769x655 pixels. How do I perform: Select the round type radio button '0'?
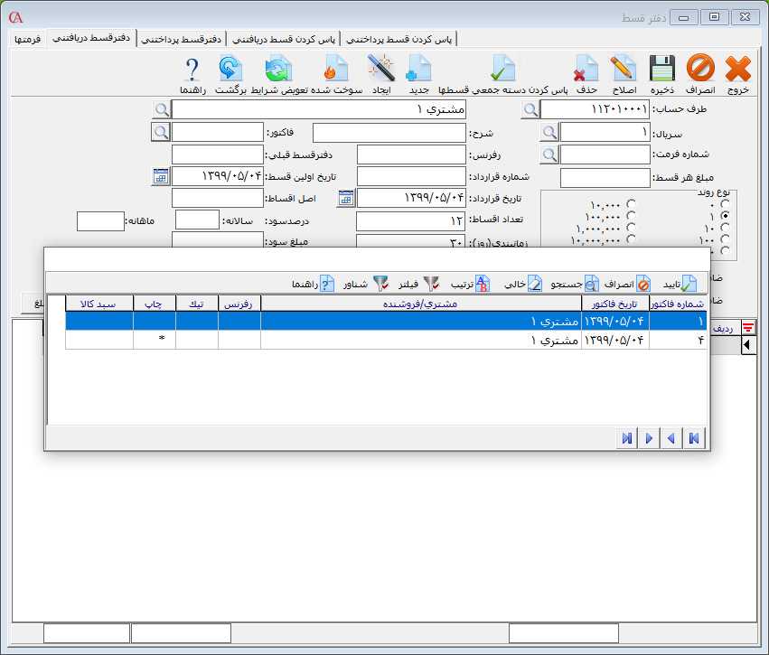coord(725,204)
